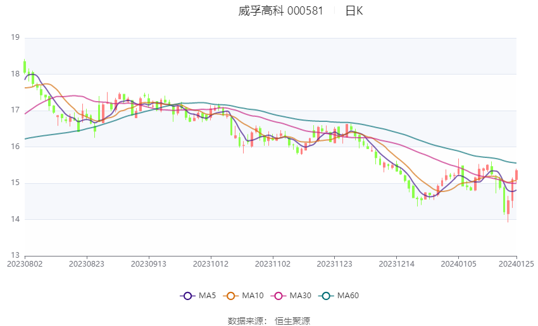The width and height of the screenshot is (538, 326).
Task: Click the 20230802 date axis label
Action: [25, 264]
